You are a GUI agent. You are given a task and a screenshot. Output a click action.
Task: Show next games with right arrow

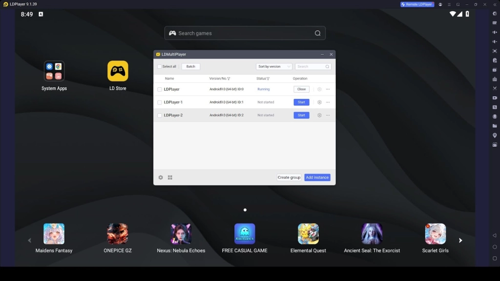click(x=460, y=241)
